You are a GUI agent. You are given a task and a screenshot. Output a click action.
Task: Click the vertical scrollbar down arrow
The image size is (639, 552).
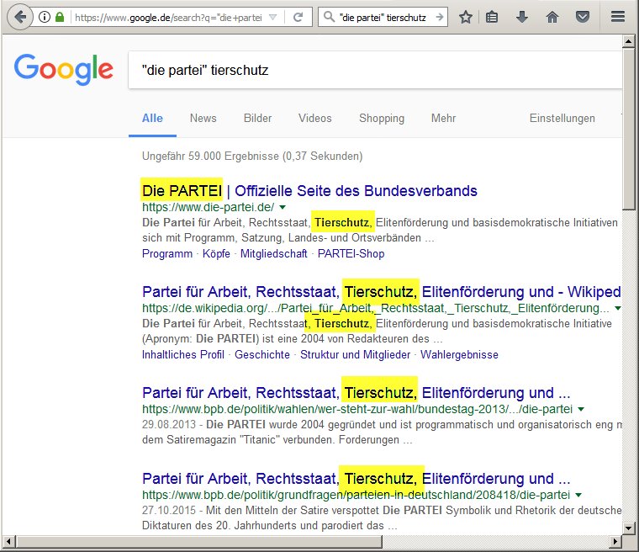[x=630, y=527]
